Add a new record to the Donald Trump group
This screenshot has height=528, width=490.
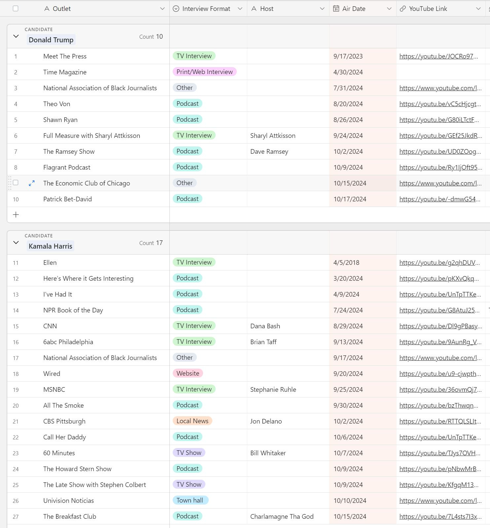tap(16, 215)
